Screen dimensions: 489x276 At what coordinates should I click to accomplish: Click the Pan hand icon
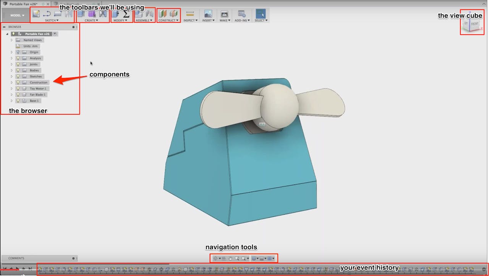click(x=230, y=258)
